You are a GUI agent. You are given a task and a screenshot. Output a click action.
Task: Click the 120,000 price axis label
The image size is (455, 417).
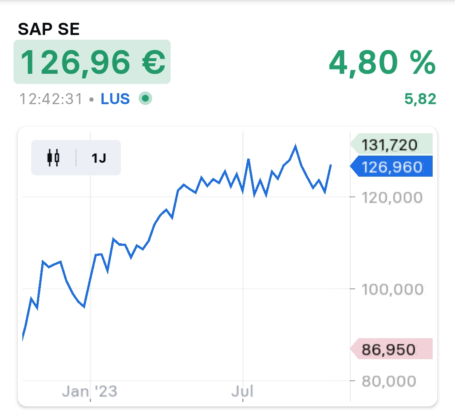pos(392,197)
